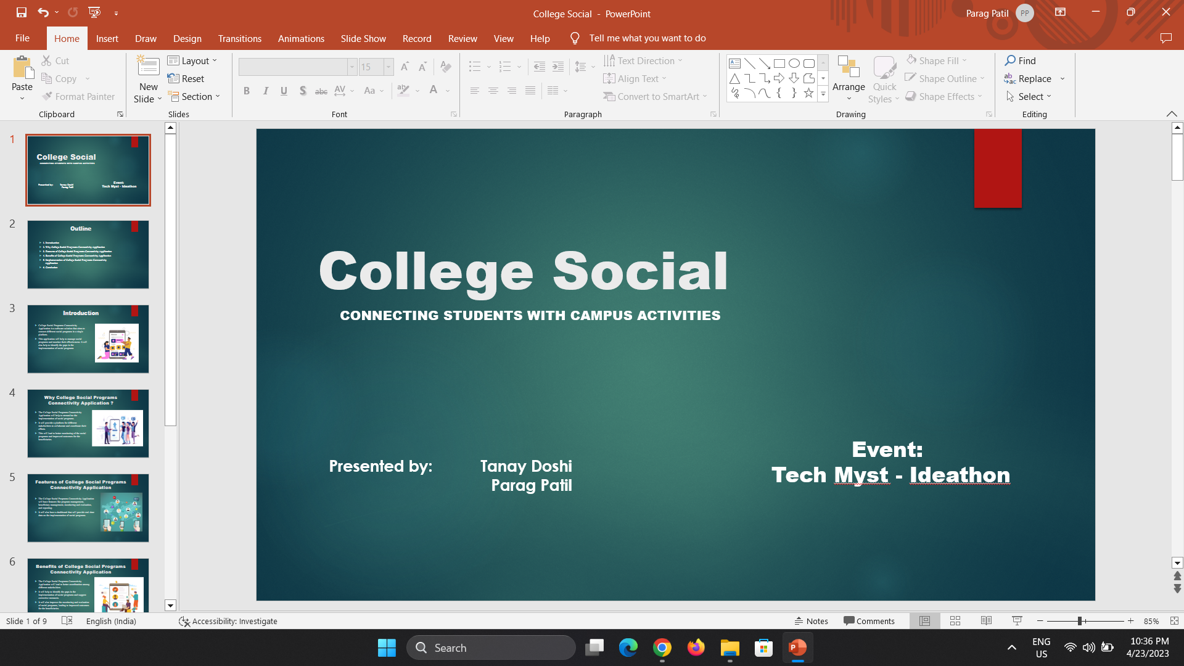Open the Clipboard dialog launcher

click(120, 114)
